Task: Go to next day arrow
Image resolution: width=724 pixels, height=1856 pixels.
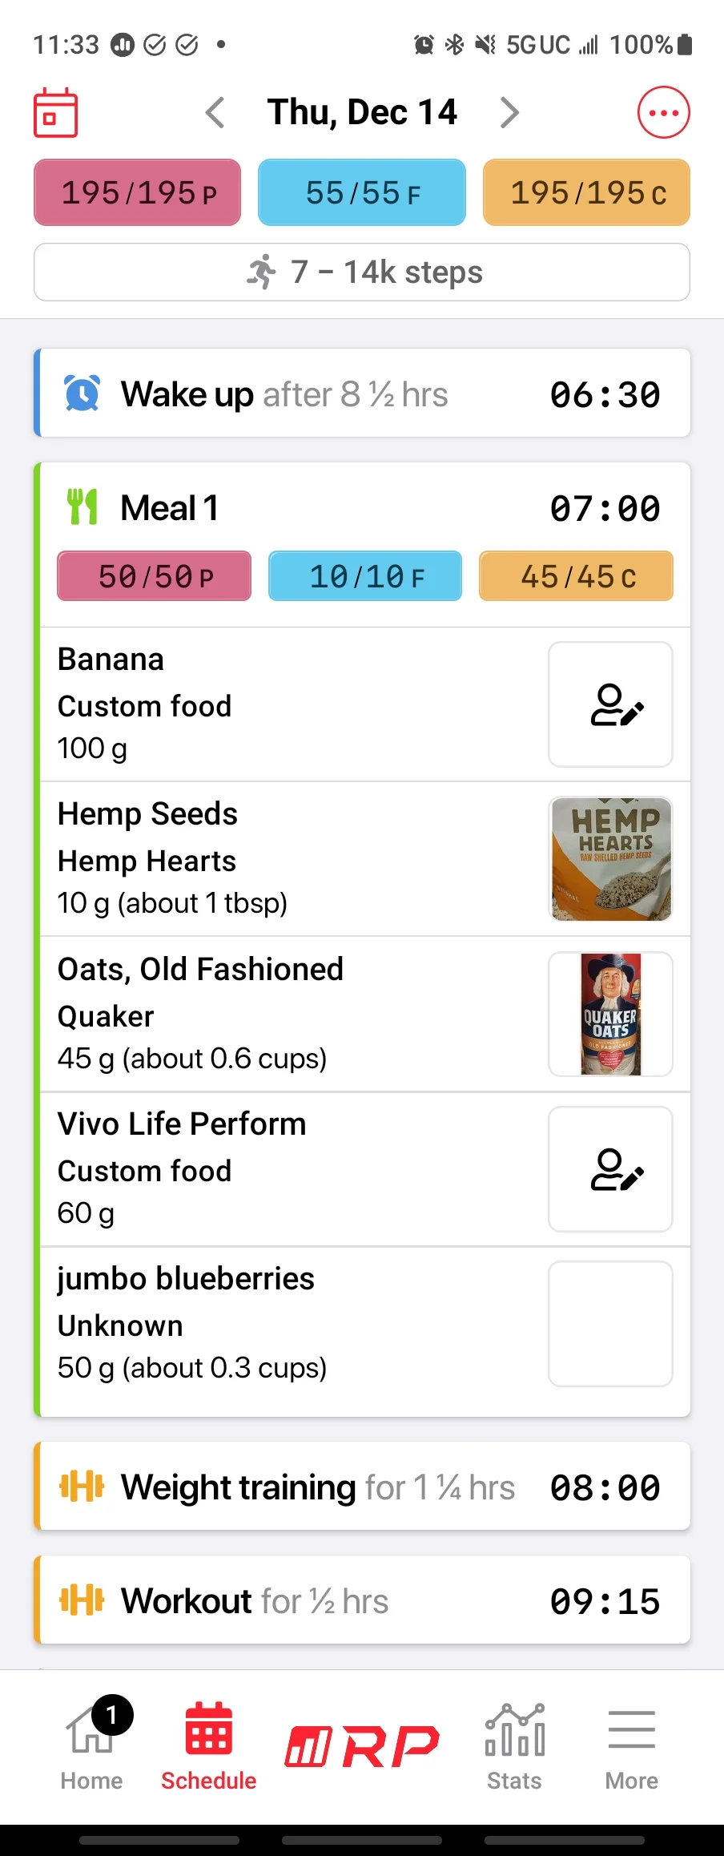Action: [x=509, y=112]
